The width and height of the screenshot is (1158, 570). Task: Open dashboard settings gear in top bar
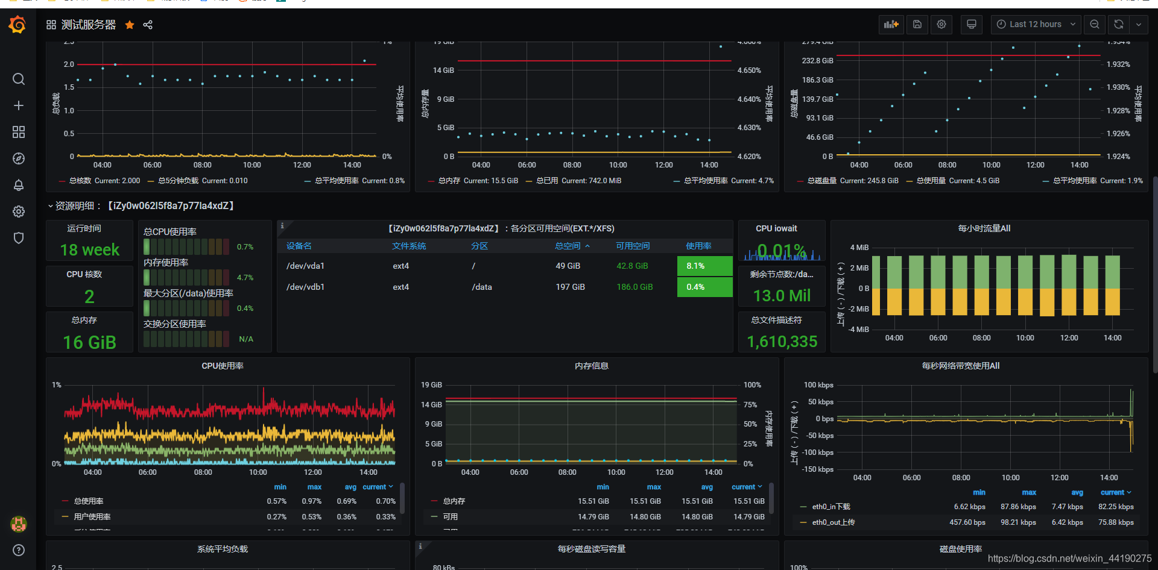pos(941,24)
